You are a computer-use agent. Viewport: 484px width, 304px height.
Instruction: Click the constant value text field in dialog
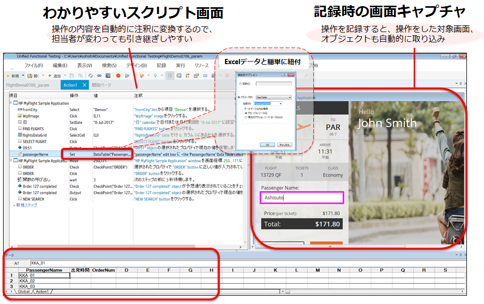pyautogui.click(x=274, y=84)
